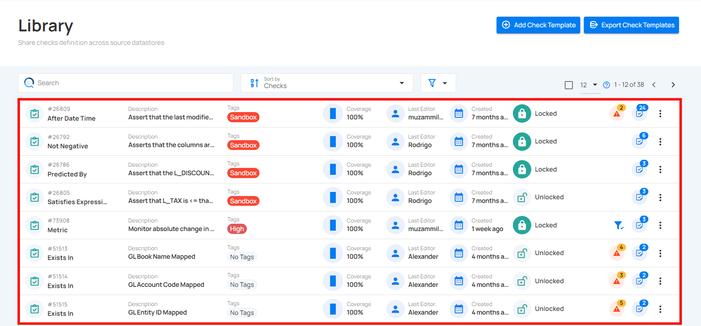Click the unlocked icon for GL Book Name Mapped

point(522,253)
